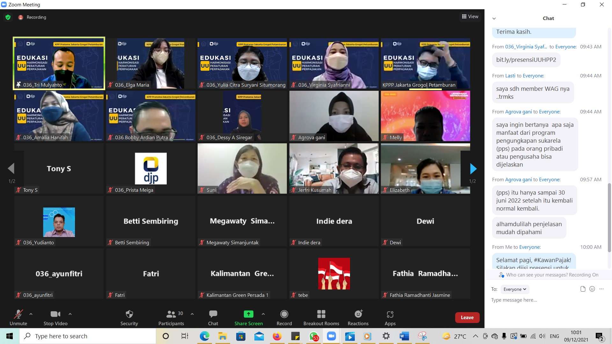Toggle the Chat panel button
The width and height of the screenshot is (612, 344).
pyautogui.click(x=213, y=318)
